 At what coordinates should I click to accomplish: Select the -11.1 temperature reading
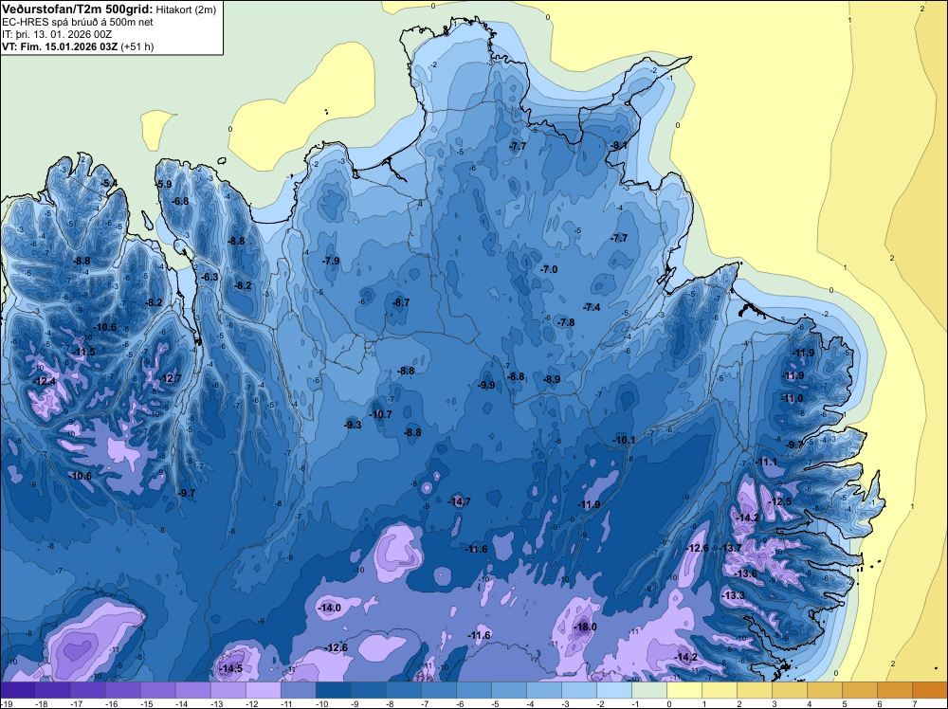[x=766, y=462]
